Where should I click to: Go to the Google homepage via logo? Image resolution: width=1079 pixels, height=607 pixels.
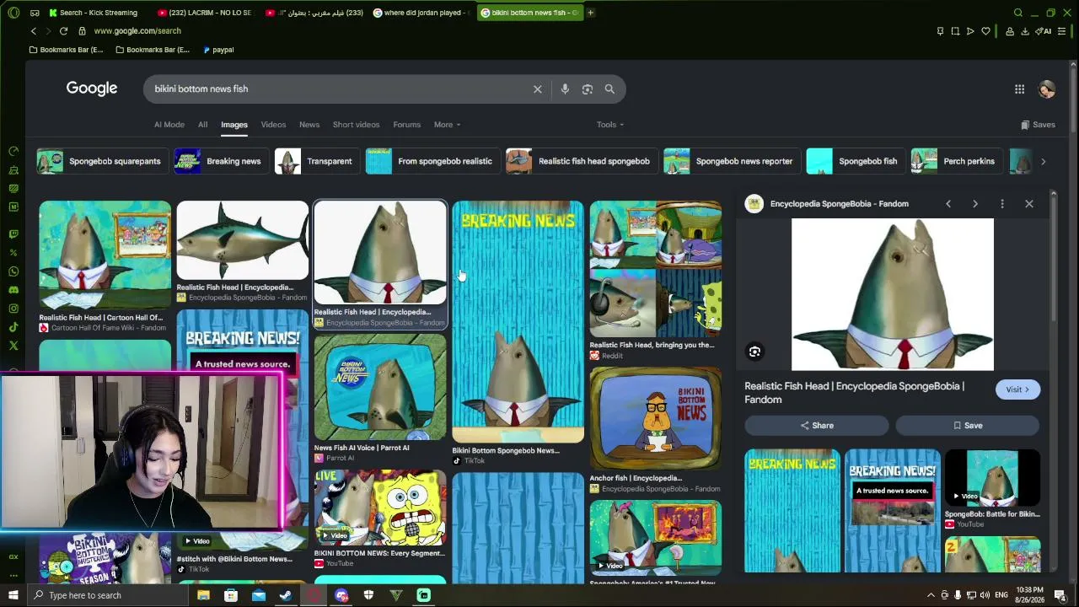click(92, 89)
